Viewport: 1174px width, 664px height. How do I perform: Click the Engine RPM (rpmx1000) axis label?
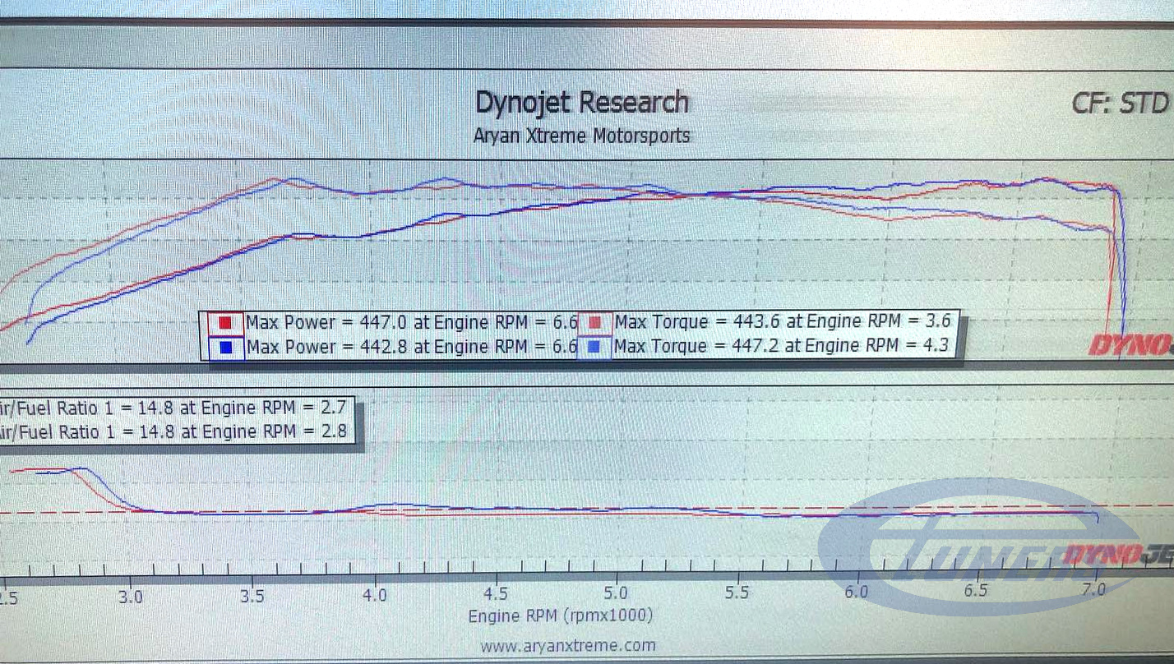coord(561,616)
